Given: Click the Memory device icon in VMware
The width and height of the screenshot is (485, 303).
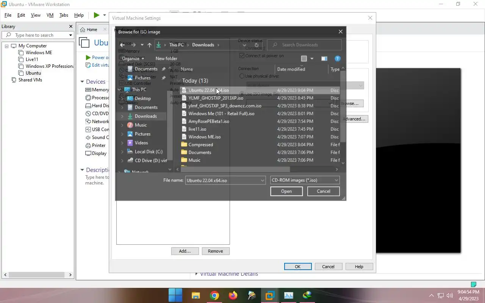Looking at the screenshot, I should 88,90.
